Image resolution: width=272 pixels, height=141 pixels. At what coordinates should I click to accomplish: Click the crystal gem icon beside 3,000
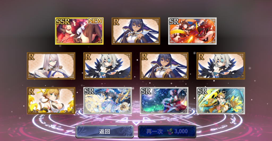[x=170, y=131]
